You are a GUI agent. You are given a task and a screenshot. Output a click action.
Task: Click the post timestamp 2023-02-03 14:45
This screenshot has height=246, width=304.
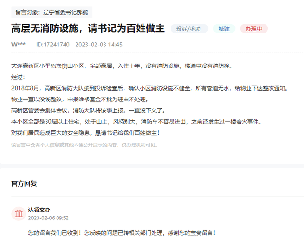pos(99,45)
